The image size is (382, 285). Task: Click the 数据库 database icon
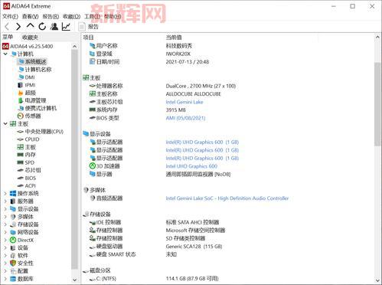coord(13,279)
